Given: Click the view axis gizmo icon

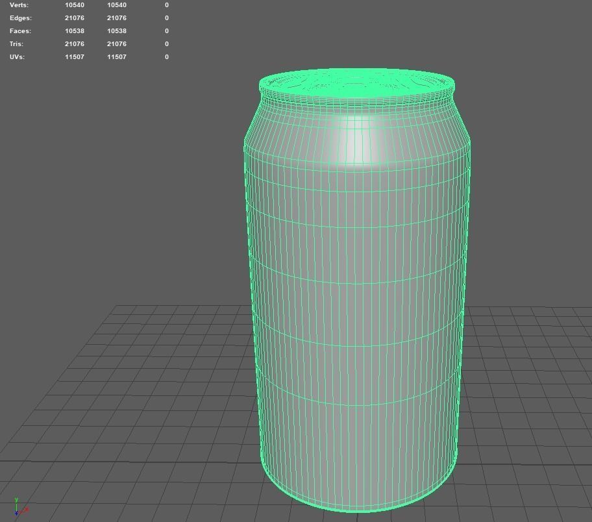Looking at the screenshot, I should point(21,507).
